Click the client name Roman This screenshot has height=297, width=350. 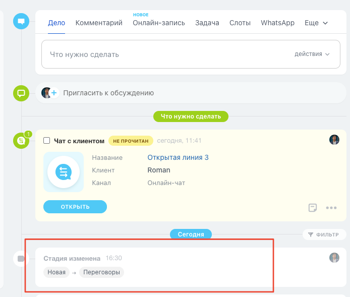(x=159, y=170)
